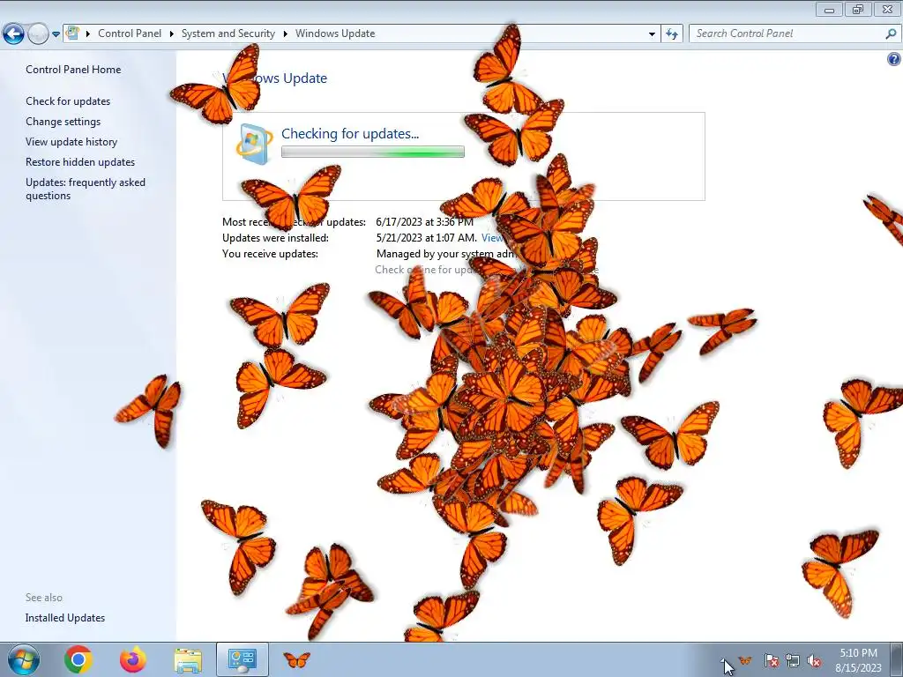The height and width of the screenshot is (677, 903).
Task: Click the Checking for updates progress bar
Action: point(373,152)
